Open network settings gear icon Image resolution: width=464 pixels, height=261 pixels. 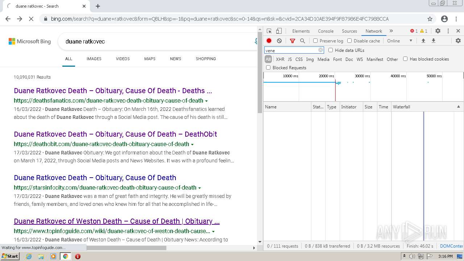pos(458,41)
